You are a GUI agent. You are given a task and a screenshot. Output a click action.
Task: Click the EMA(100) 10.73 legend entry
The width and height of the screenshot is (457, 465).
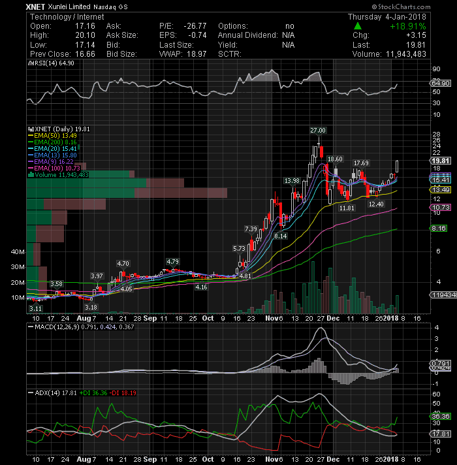[57, 168]
